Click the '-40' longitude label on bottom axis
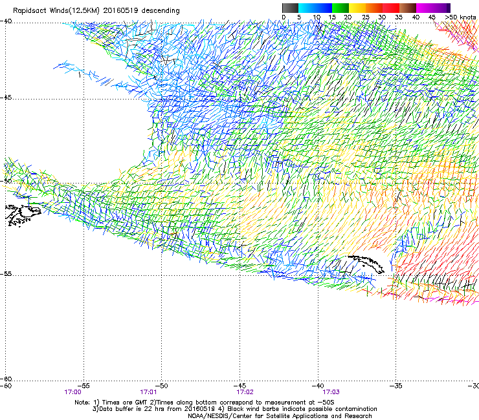 [x=318, y=386]
